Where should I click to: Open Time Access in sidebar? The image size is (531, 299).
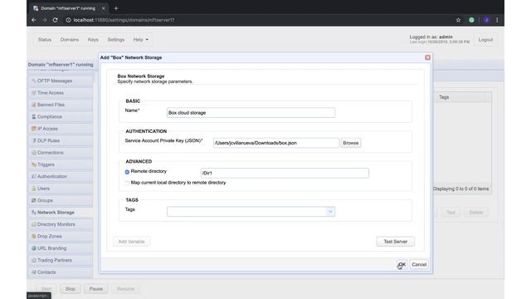61,92
